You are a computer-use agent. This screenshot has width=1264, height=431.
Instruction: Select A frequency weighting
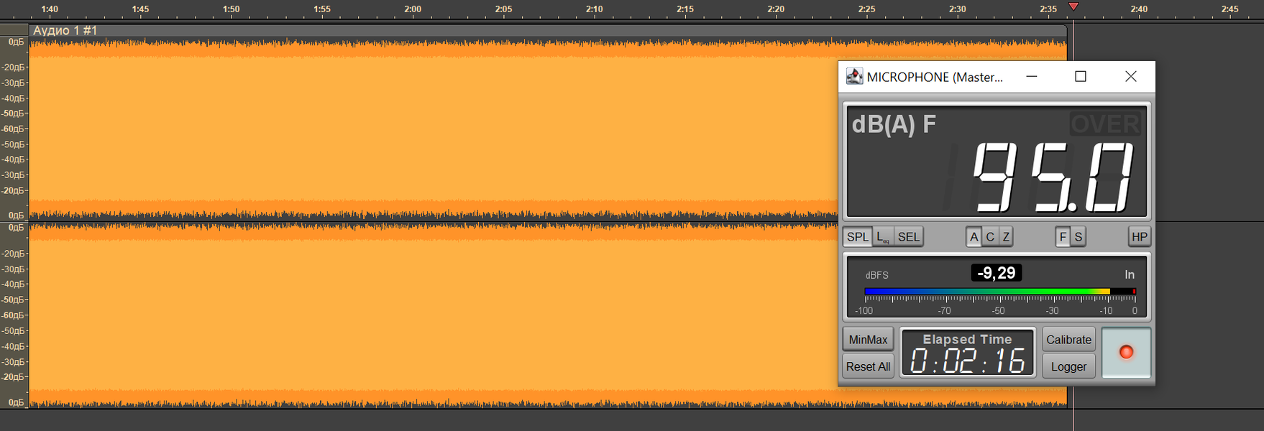pyautogui.click(x=974, y=237)
